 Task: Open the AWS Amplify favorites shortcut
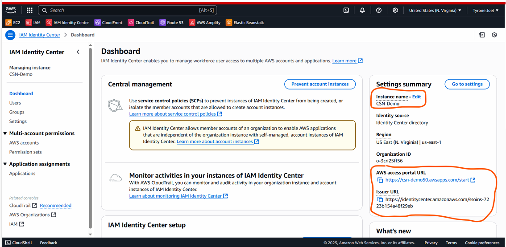(205, 23)
